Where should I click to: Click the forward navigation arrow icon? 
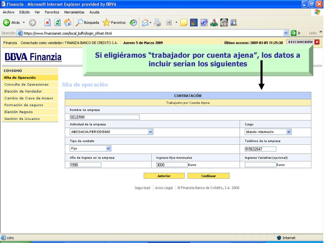(33, 22)
